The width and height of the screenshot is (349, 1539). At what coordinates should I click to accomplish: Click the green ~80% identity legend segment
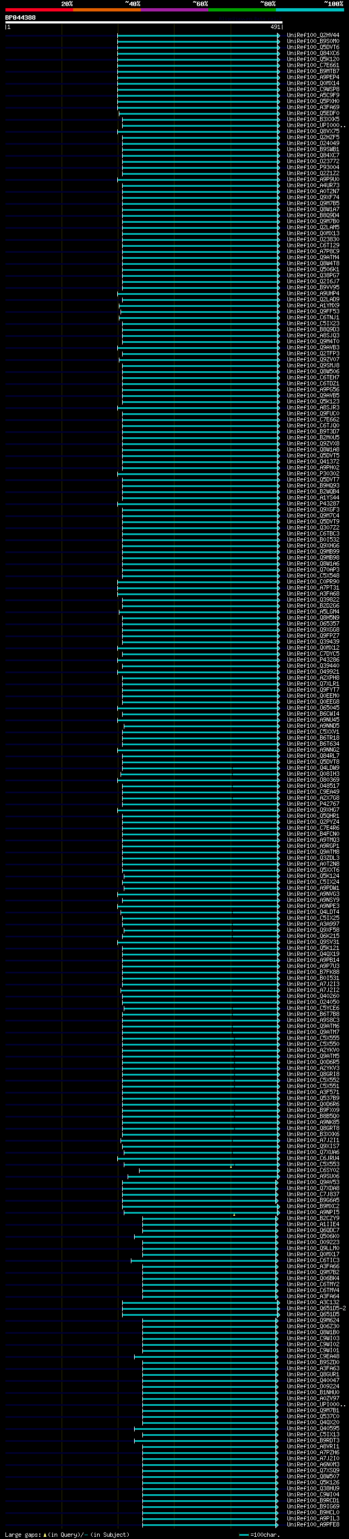(242, 10)
